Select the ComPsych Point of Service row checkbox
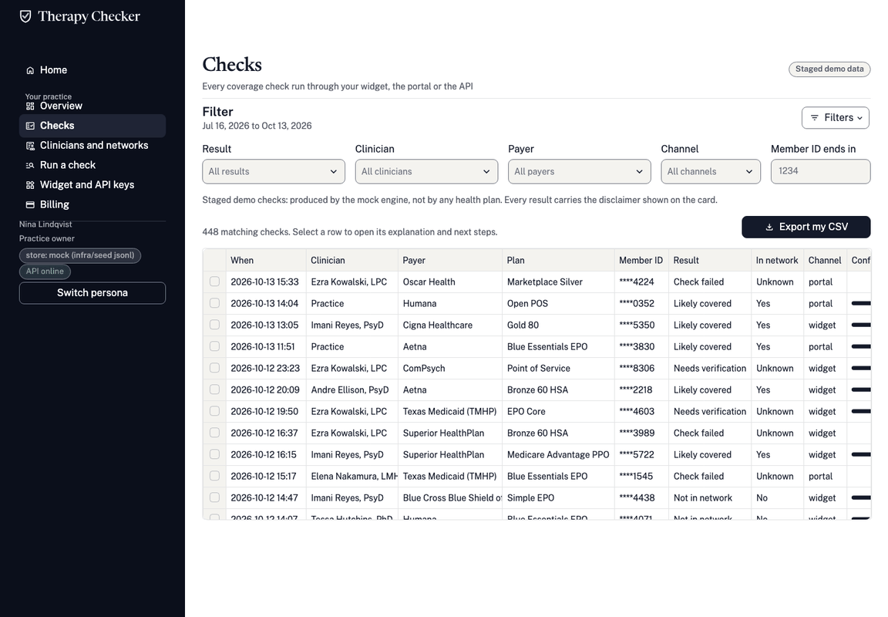This screenshot has width=888, height=617. pyautogui.click(x=214, y=368)
